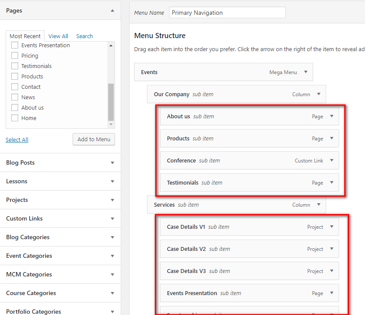Viewport: 365px width, 315px height.
Task: Click the pages list scrollbar thumb
Action: pyautogui.click(x=111, y=102)
